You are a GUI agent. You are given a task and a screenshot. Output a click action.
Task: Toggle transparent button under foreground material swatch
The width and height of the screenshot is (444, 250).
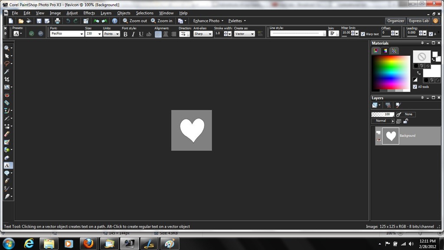(x=428, y=66)
